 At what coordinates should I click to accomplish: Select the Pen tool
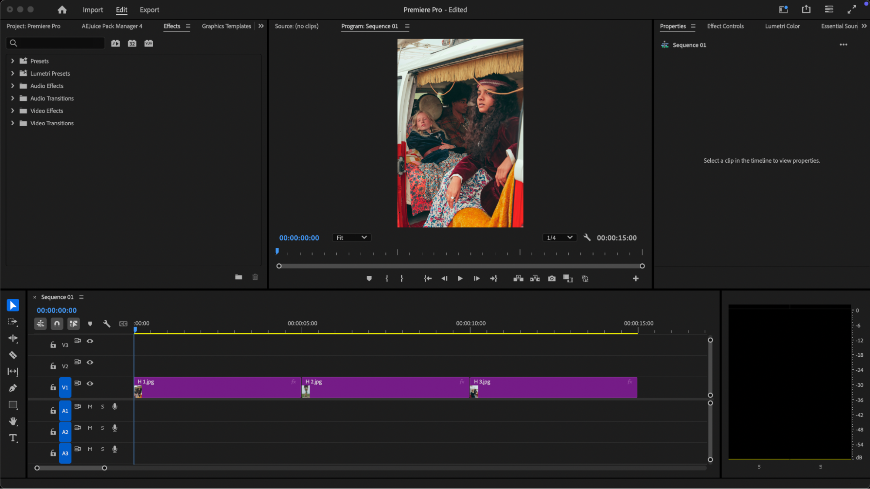coord(13,388)
